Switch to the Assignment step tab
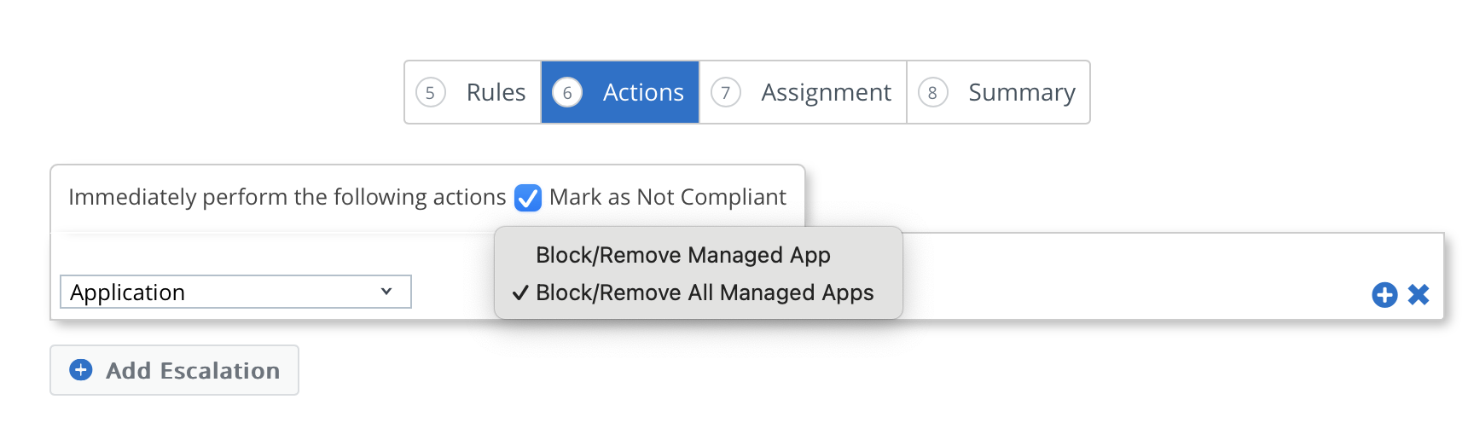The width and height of the screenshot is (1474, 440). [803, 92]
